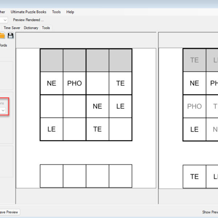Click the first empty box in left answer strip
Image resolution: width=218 pixels, height=218 pixels.
tap(51, 176)
